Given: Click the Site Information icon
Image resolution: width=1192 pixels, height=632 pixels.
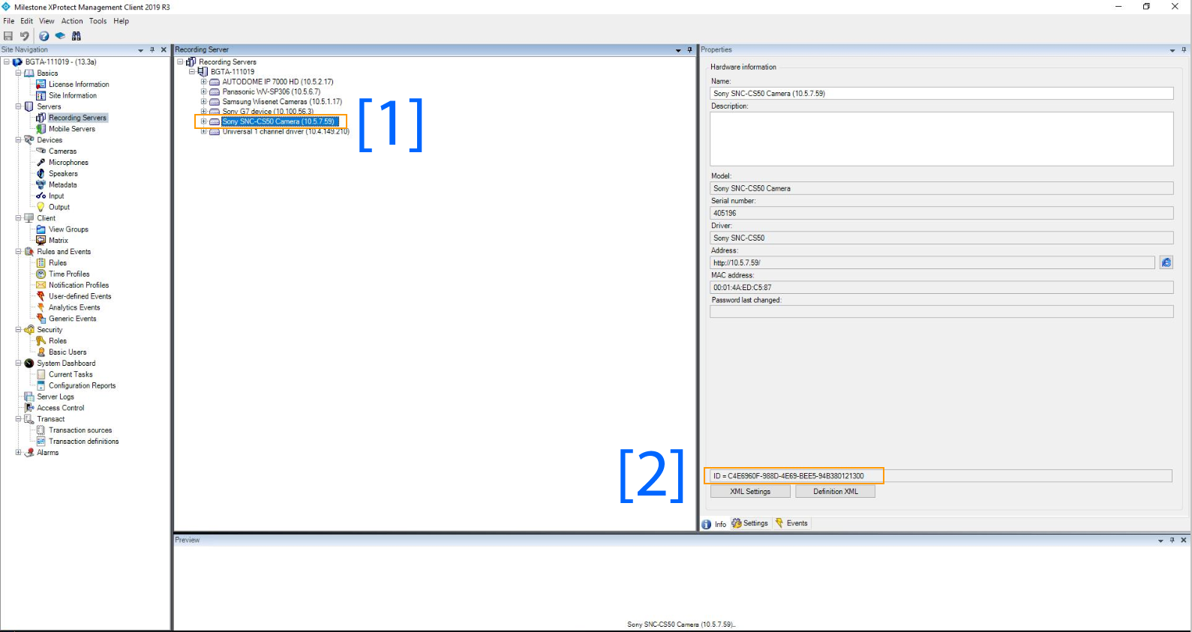Looking at the screenshot, I should click(41, 95).
